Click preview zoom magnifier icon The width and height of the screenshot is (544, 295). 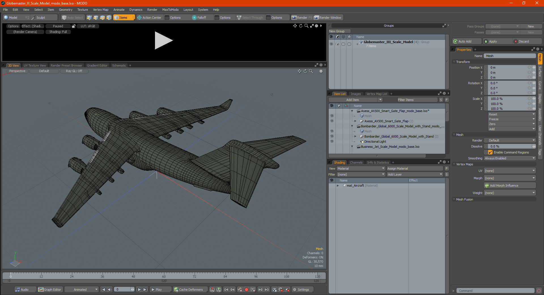pos(306,26)
